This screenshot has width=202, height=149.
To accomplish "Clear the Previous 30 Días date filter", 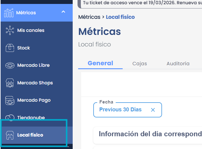I will click(x=153, y=110).
